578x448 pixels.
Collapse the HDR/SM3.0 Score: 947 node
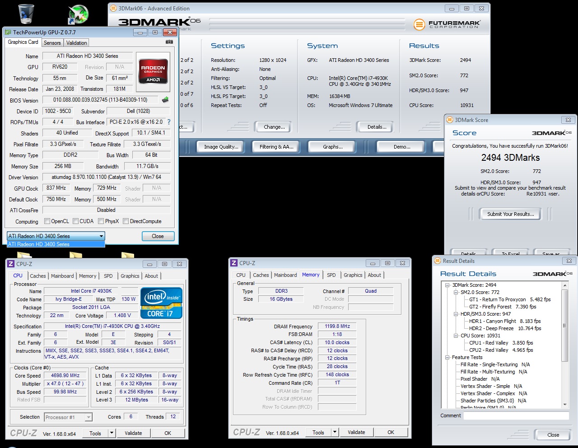[x=456, y=314]
